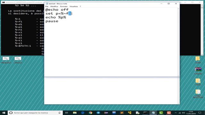Click the 'pause' line in Notepad

click(x=52, y=21)
